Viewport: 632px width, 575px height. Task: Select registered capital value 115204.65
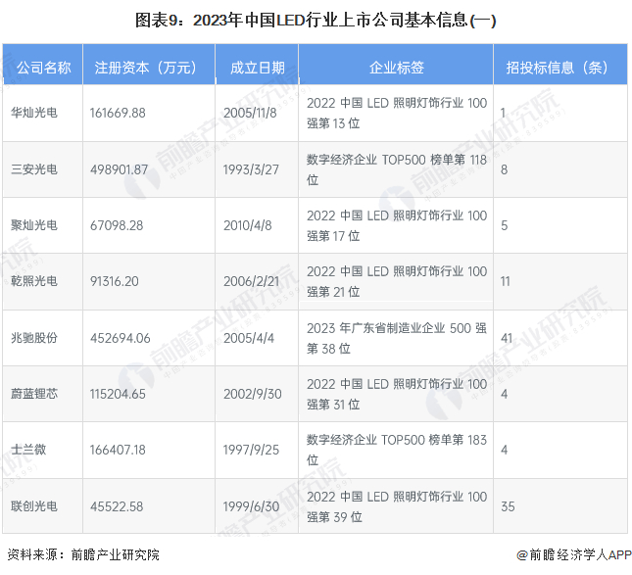point(118,394)
